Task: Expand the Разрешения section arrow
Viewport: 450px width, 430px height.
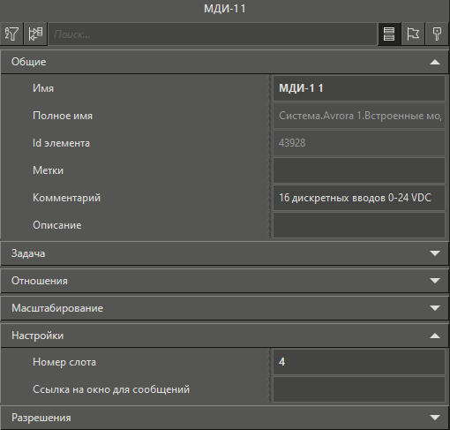Action: tap(435, 418)
